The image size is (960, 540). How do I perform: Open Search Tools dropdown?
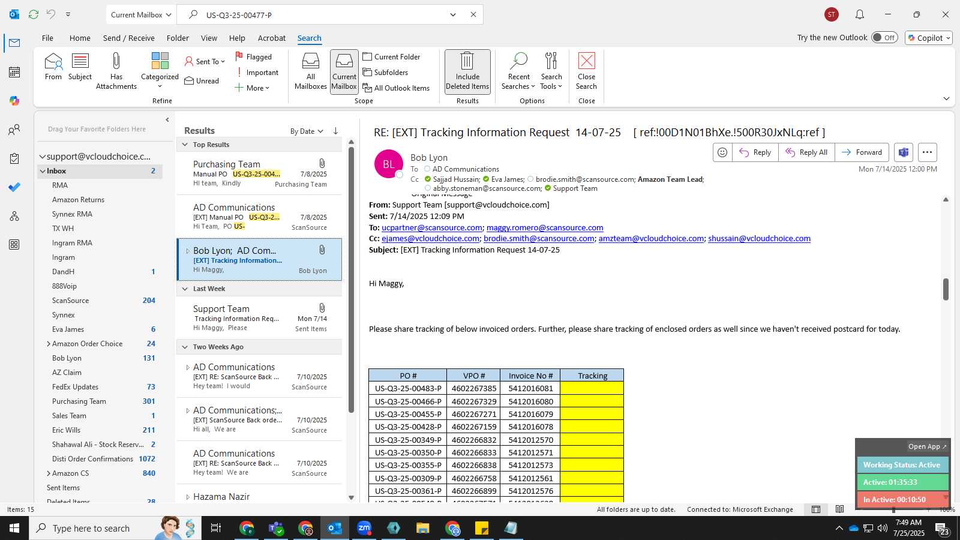(x=551, y=71)
